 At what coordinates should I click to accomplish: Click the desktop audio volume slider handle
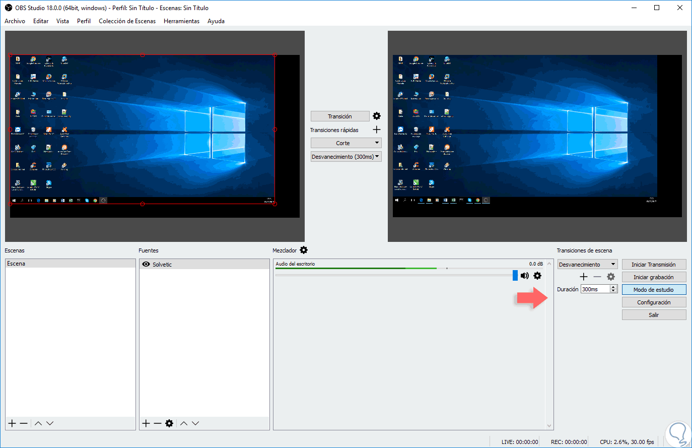(x=515, y=275)
